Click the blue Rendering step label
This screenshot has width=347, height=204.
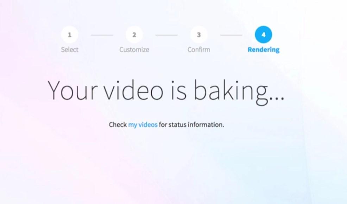[263, 50]
